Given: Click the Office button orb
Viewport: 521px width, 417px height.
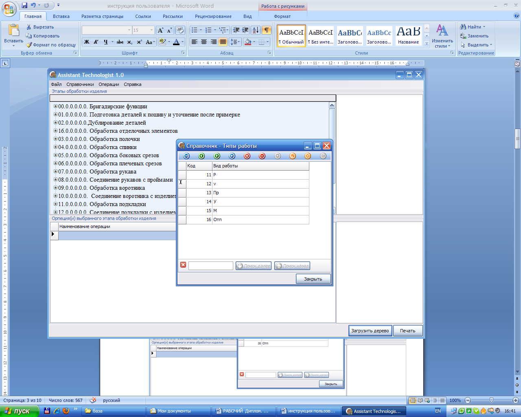Looking at the screenshot, I should pos(9,8).
